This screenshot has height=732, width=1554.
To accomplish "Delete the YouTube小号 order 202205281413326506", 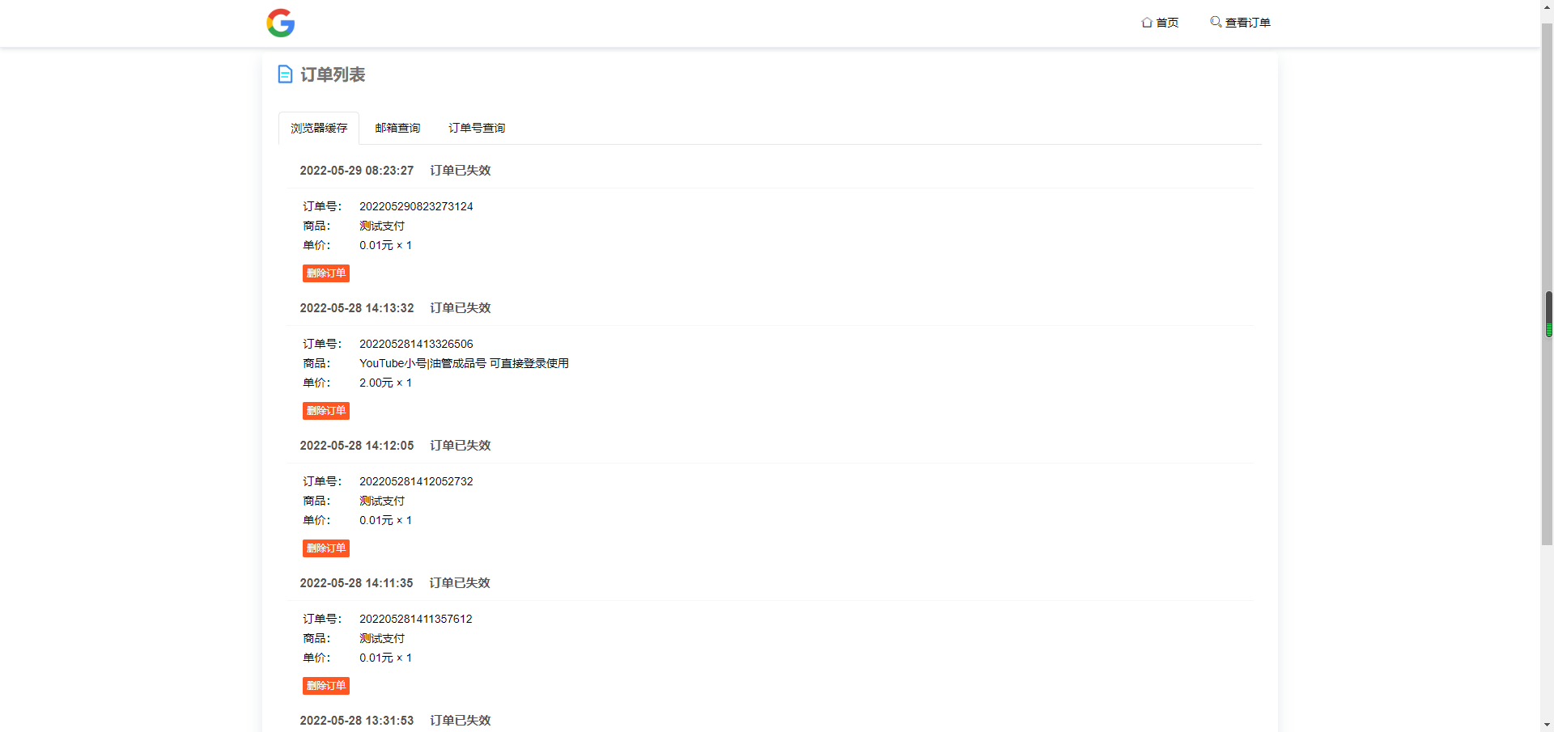I will (x=326, y=411).
